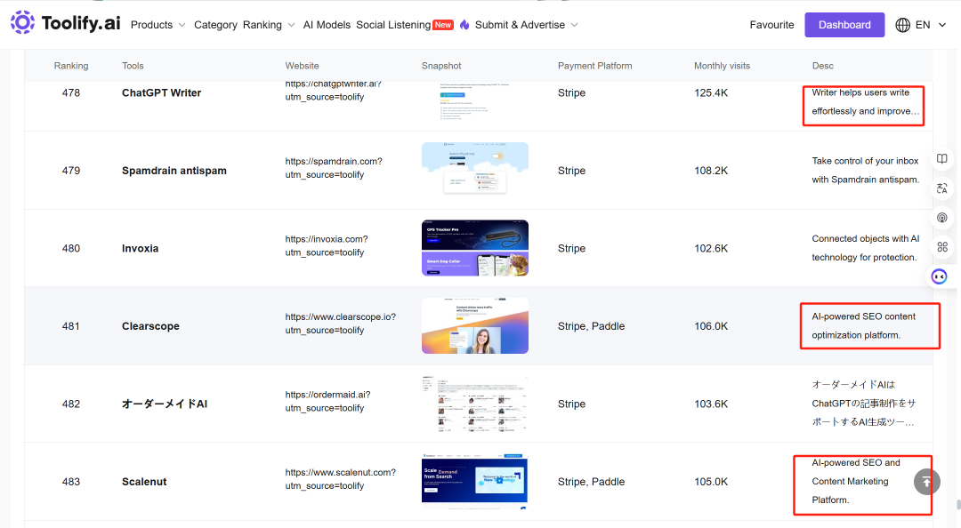Image resolution: width=961 pixels, height=528 pixels.
Task: Click the Website column header
Action: click(x=303, y=66)
